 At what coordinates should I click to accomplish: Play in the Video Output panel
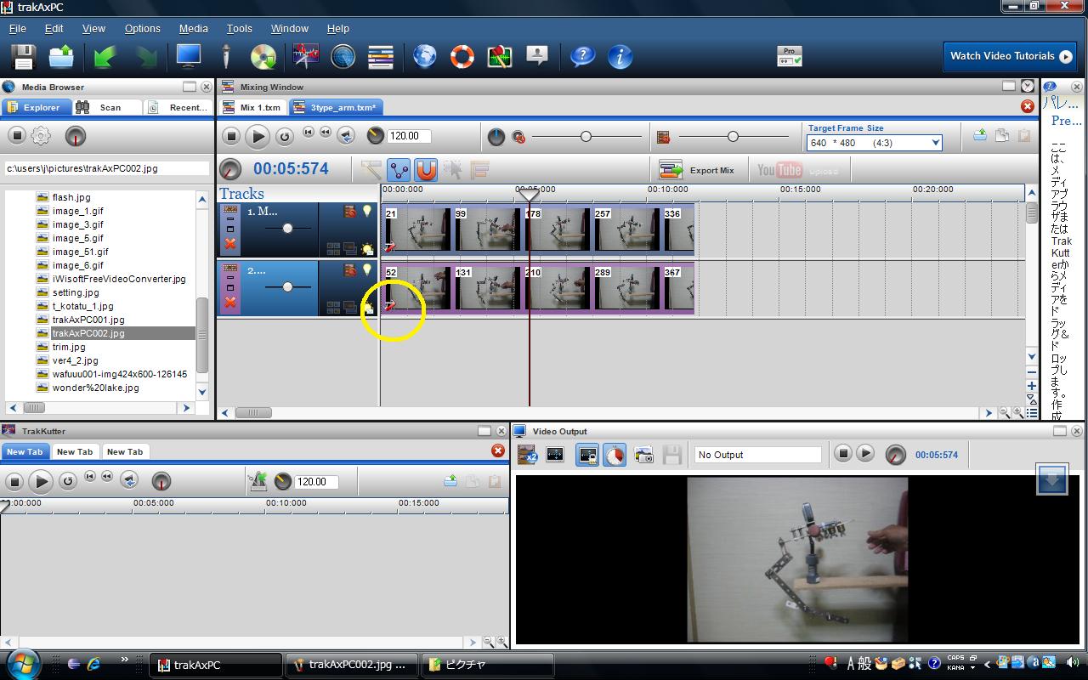coord(865,454)
